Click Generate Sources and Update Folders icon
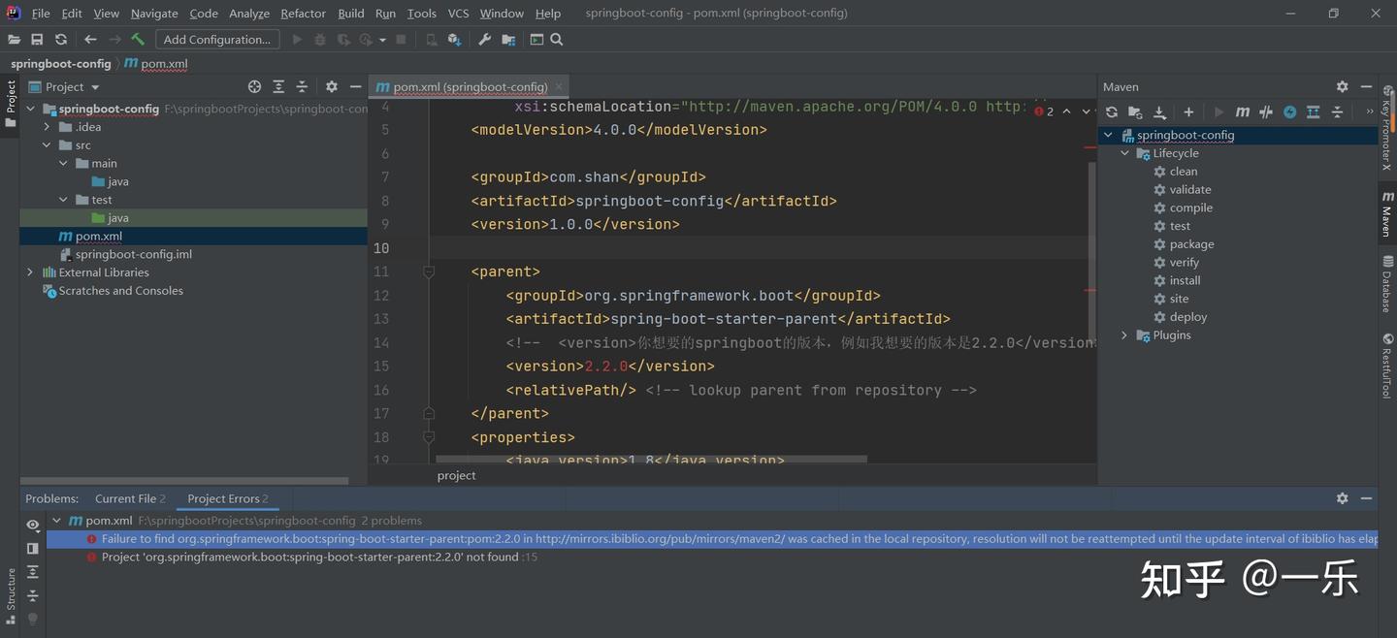The image size is (1397, 638). tap(1135, 112)
